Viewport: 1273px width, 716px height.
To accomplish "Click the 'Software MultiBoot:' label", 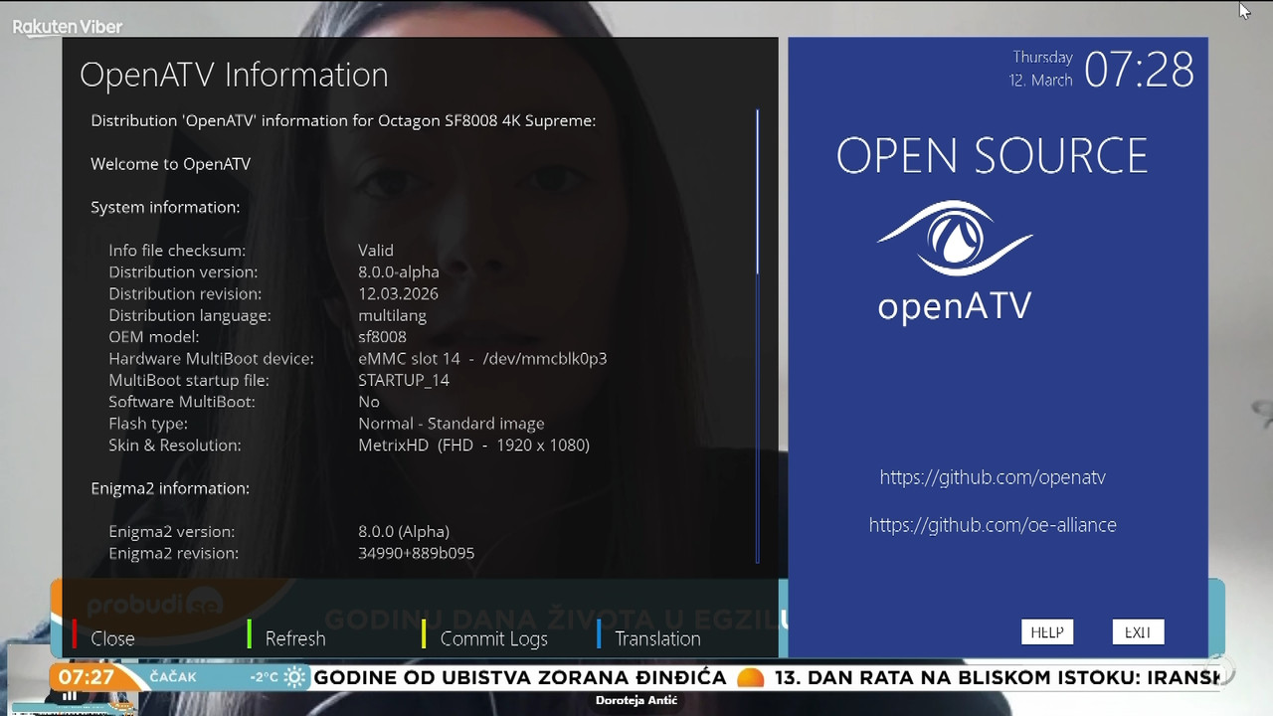I will tap(182, 402).
